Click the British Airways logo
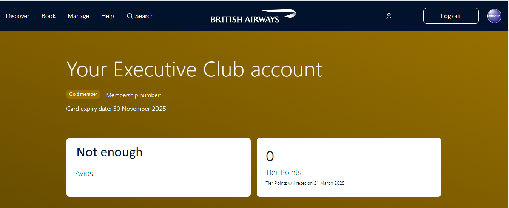Image resolution: width=509 pixels, height=208 pixels. click(x=245, y=19)
